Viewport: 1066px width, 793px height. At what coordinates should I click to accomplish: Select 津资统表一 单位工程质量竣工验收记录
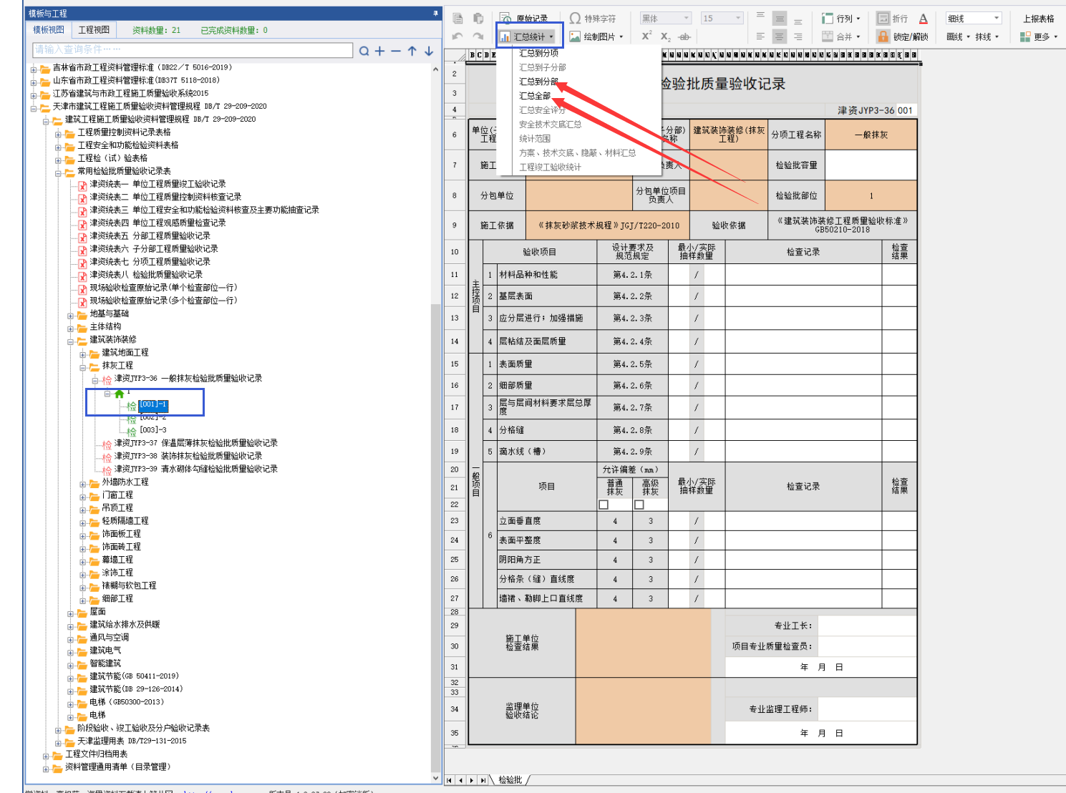[157, 185]
